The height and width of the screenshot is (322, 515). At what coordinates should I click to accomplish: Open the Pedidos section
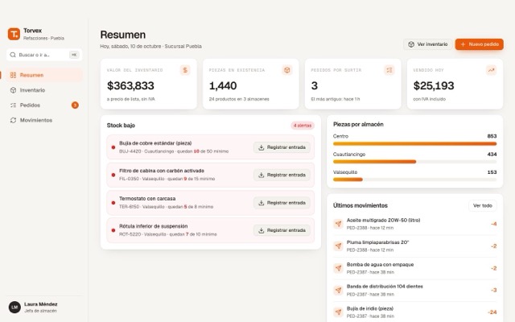click(x=44, y=105)
